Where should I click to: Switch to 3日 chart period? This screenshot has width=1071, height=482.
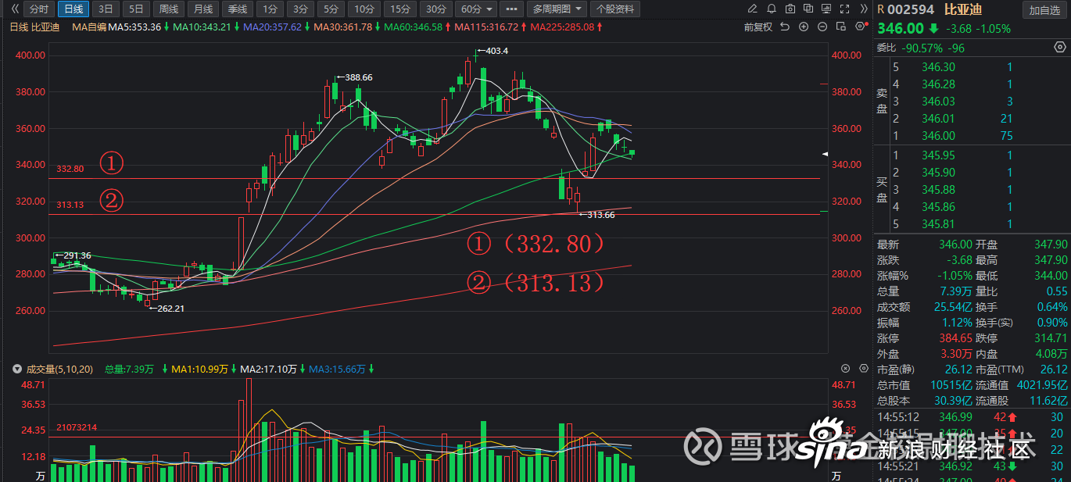[x=105, y=9]
